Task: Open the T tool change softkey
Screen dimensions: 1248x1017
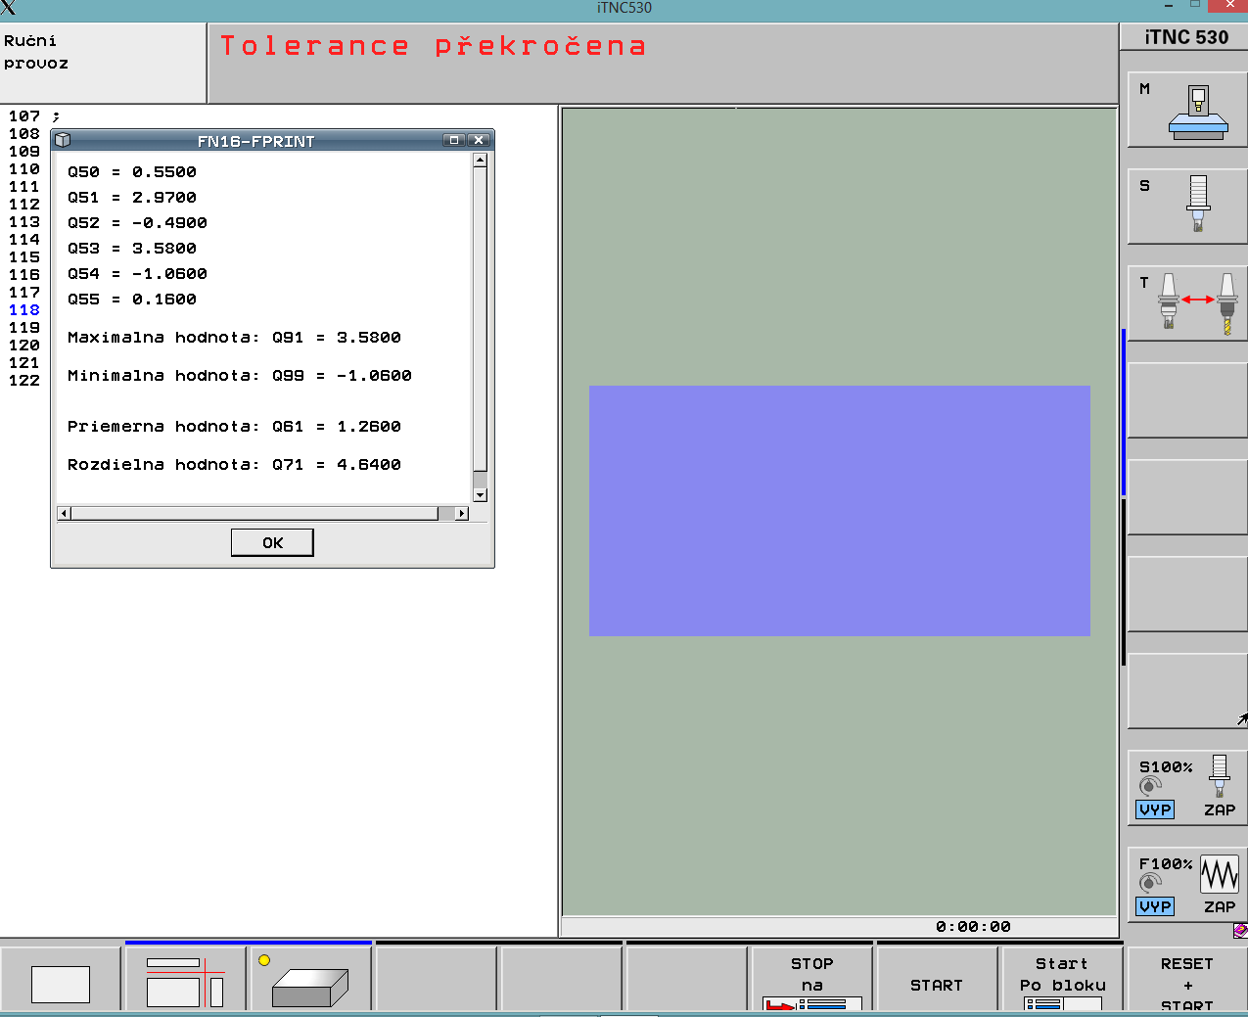Action: point(1187,303)
